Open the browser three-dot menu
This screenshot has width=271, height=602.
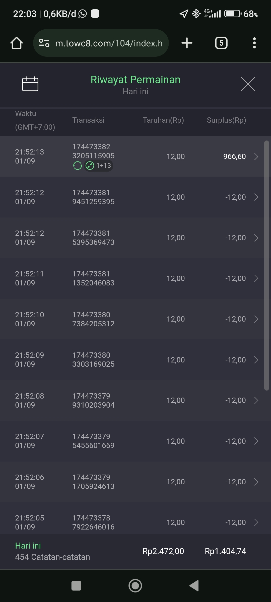click(254, 43)
